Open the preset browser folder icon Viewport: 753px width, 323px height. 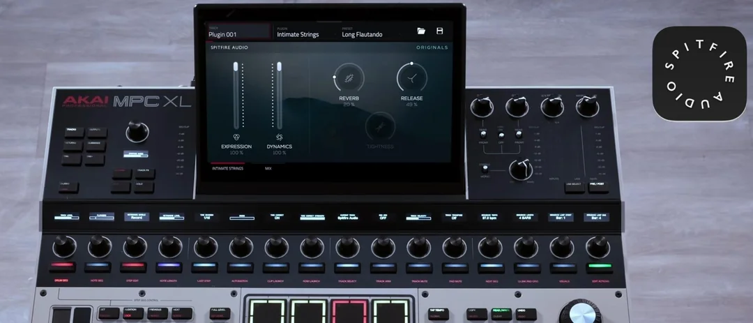pos(421,31)
